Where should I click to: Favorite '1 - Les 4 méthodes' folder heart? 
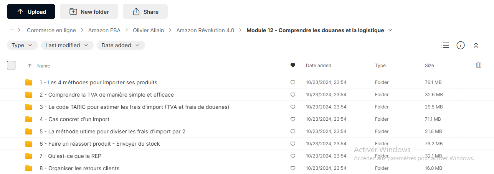click(293, 82)
